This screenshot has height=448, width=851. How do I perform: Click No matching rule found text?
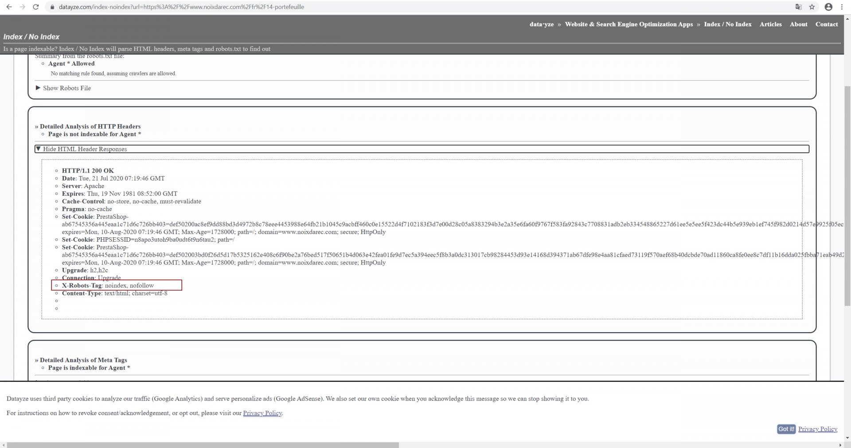113,74
